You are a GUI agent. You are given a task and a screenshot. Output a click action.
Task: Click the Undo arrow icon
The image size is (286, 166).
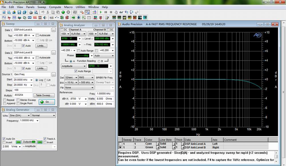43,12
